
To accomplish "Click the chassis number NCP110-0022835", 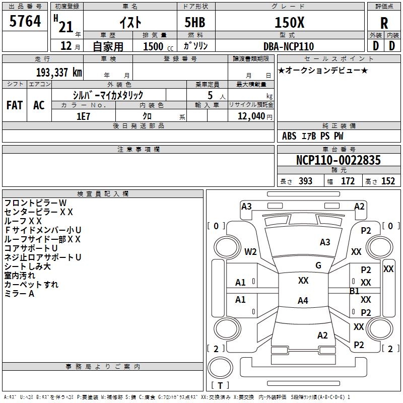I will click(338, 160).
